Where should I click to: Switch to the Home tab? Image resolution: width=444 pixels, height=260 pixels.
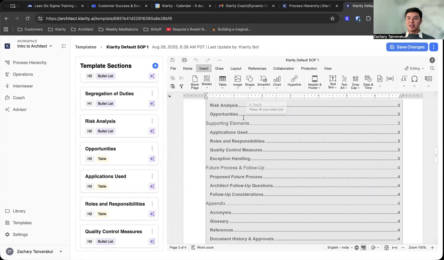tap(188, 68)
